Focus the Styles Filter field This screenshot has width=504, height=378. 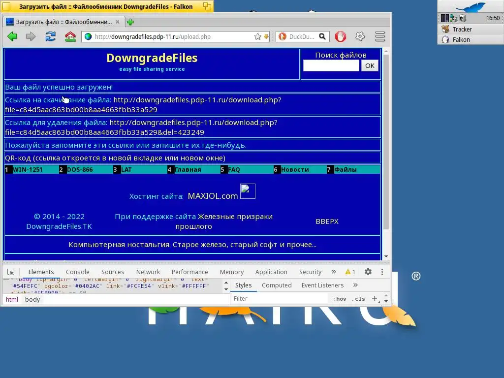[280, 299]
